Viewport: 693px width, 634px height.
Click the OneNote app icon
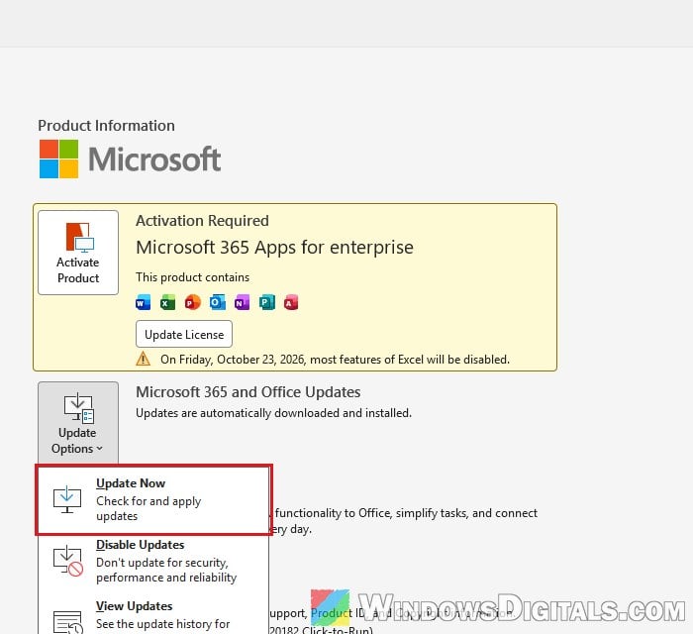point(242,302)
